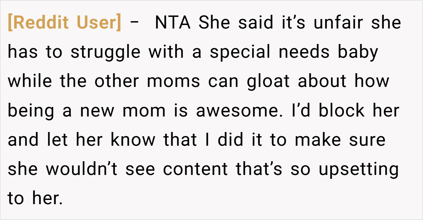Click the word "block" in the comment
Viewport: 423px width, 220px height.
click(x=342, y=111)
